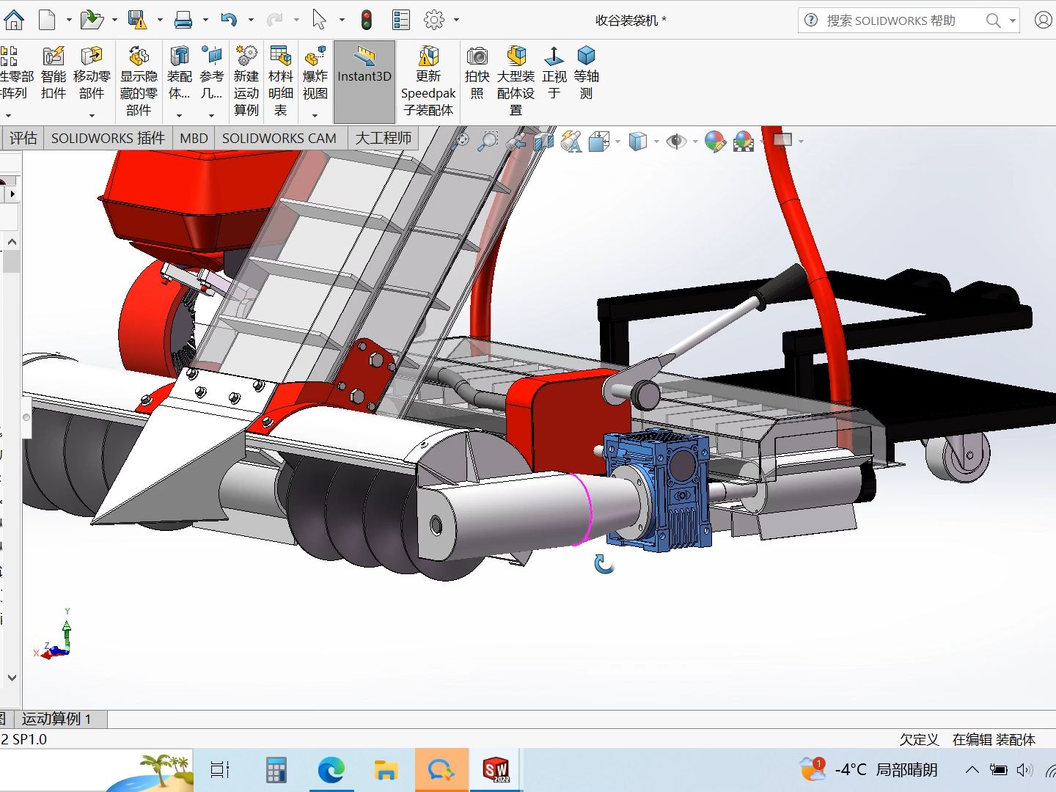Click the panel flyout arrow at left edge
Viewport: 1056px width, 792px height.
[12, 194]
